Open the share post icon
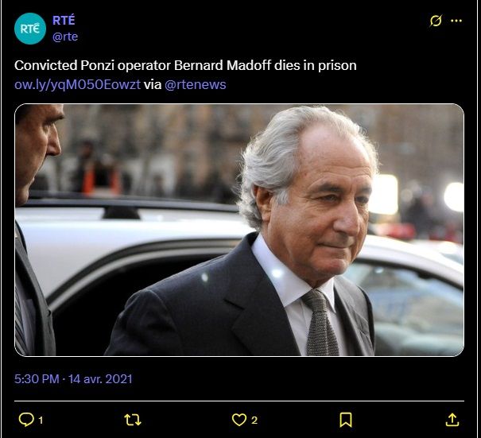Viewport: 481px width, 438px height. [x=452, y=420]
